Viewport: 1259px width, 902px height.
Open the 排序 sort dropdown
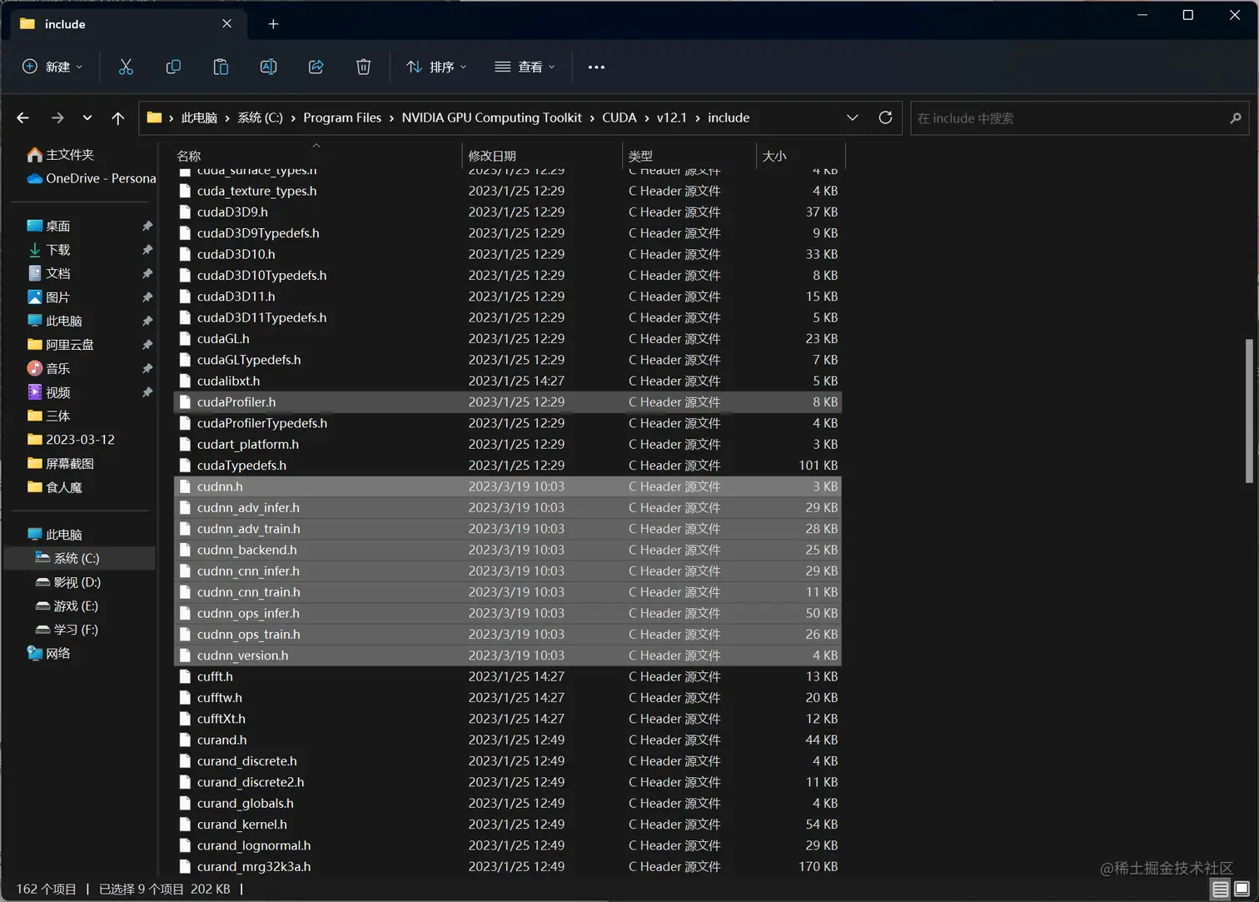pyautogui.click(x=436, y=67)
